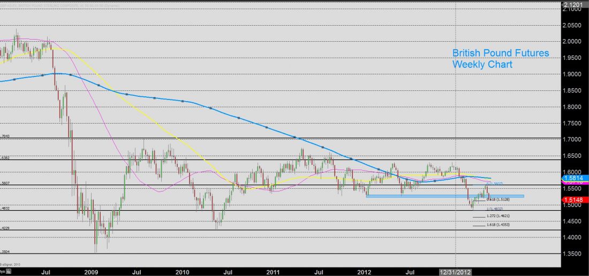Viewport: 589px width, 276px height.
Task: Select the 0.618 (1.5128) Fibonacci label
Action: click(x=497, y=200)
